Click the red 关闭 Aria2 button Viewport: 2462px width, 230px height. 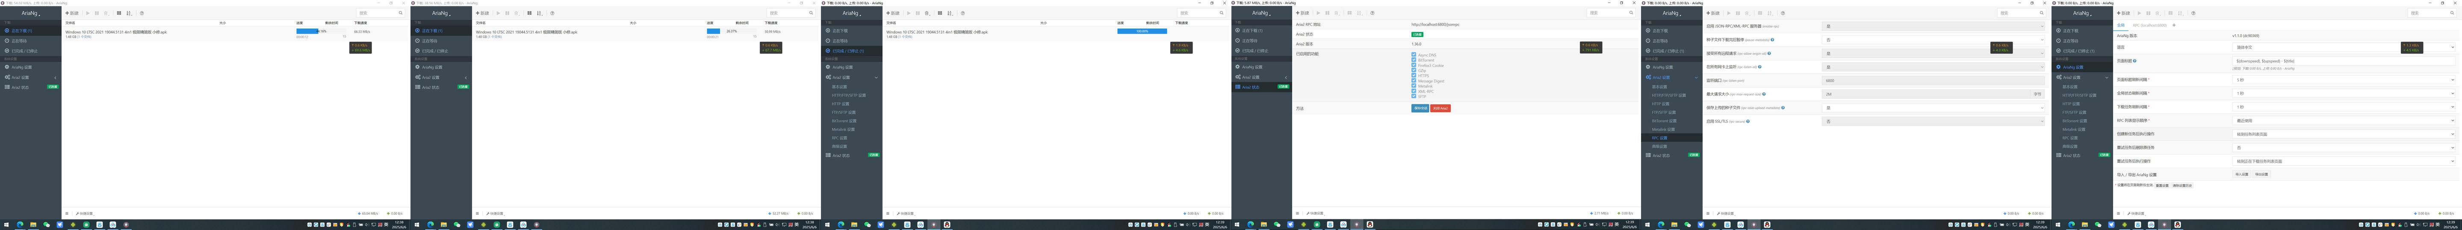click(x=1441, y=108)
